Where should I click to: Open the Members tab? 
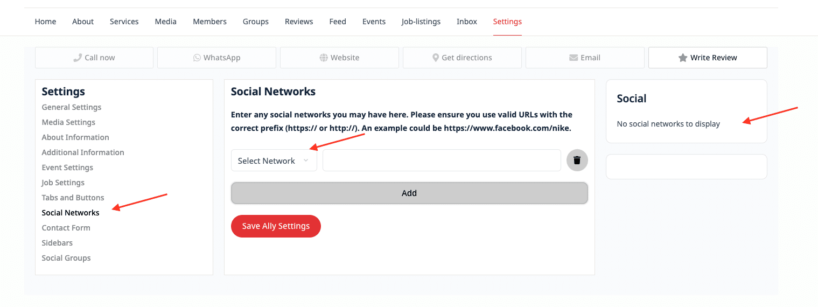[209, 22]
